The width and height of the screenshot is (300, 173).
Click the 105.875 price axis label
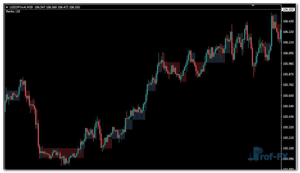[x=288, y=74]
